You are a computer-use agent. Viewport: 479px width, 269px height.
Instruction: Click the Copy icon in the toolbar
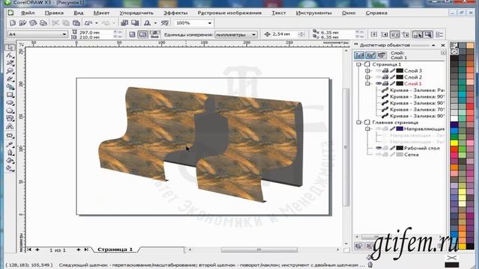click(66, 23)
